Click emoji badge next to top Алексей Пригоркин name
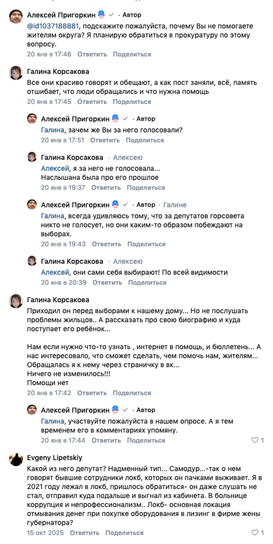This screenshot has height=544, width=273. click(x=101, y=14)
